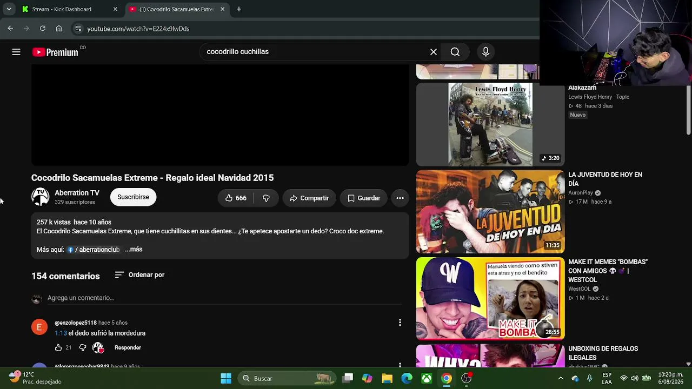Image resolution: width=692 pixels, height=389 pixels.
Task: Open the aberrationclub Facebook link
Action: (x=93, y=250)
